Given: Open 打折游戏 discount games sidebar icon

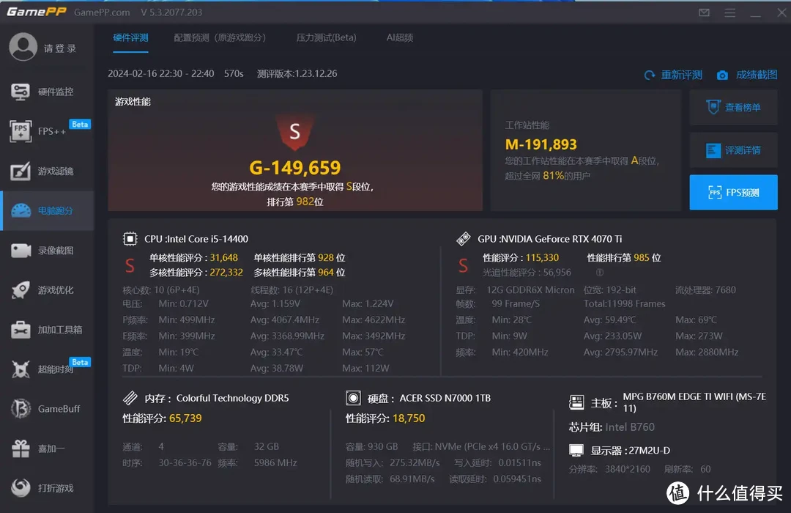Looking at the screenshot, I should point(21,488).
